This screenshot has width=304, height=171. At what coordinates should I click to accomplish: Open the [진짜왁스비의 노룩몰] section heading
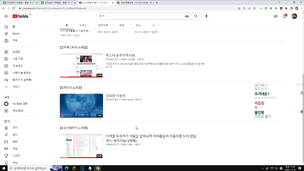click(74, 47)
